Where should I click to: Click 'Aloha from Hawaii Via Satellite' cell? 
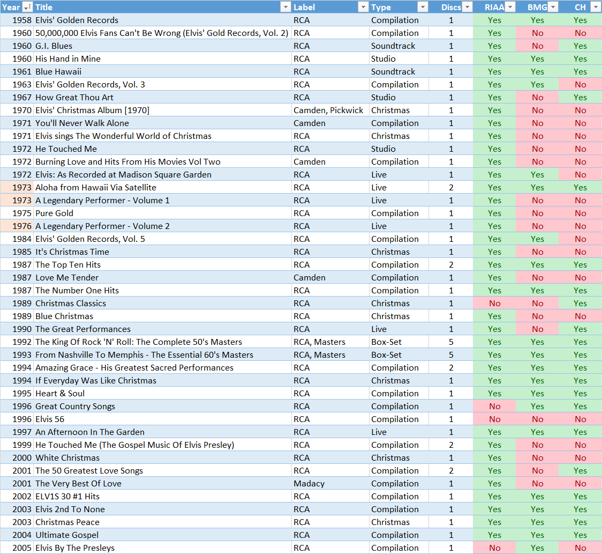click(x=162, y=188)
